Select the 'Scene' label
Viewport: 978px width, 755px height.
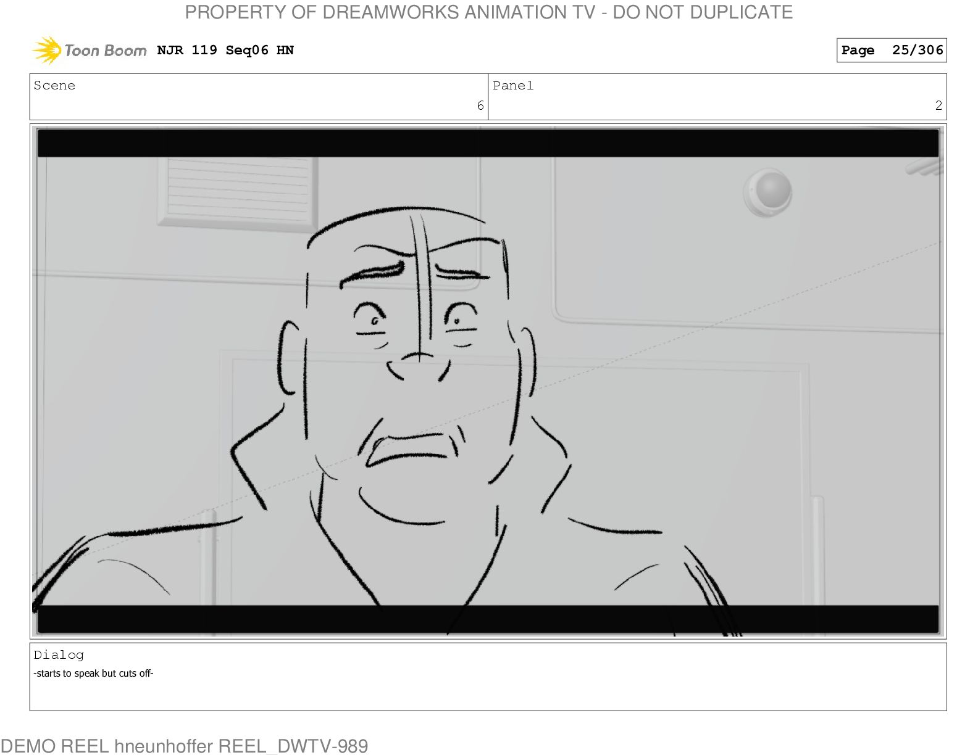(54, 85)
